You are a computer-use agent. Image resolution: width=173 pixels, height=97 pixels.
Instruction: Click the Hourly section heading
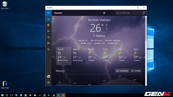click(60, 71)
